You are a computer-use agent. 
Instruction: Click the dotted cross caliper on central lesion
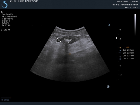(x=68, y=40)
